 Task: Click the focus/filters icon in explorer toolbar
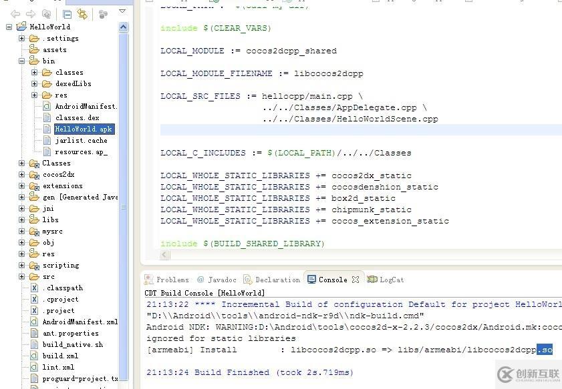tap(103, 14)
